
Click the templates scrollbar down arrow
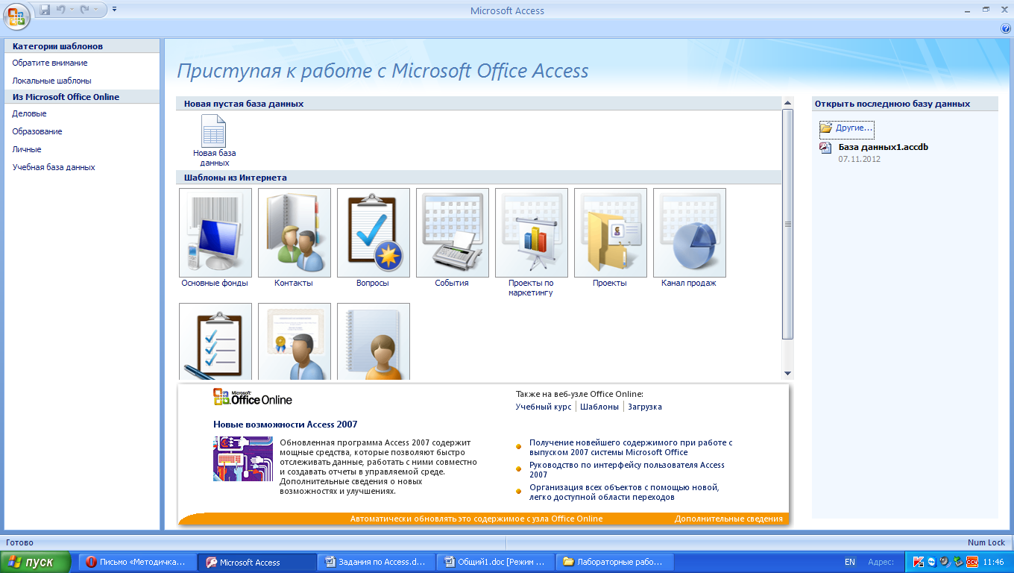click(787, 373)
